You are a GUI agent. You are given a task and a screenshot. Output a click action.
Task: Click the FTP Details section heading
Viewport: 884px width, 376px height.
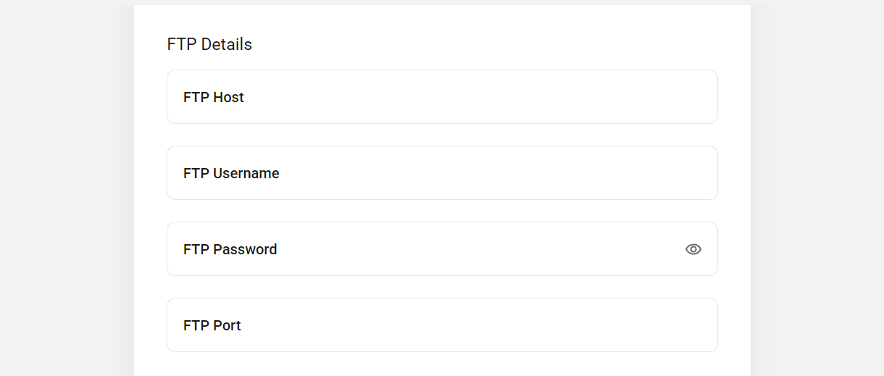pos(209,44)
